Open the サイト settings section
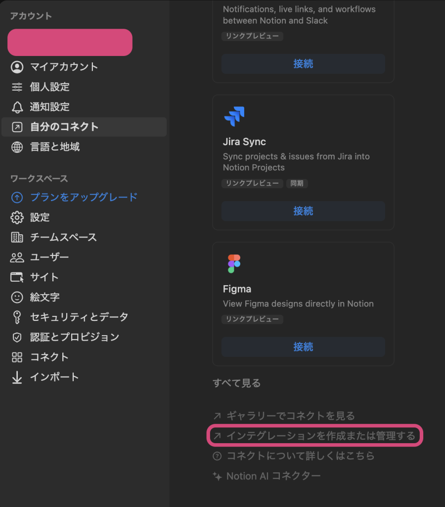The height and width of the screenshot is (507, 445). tap(44, 277)
